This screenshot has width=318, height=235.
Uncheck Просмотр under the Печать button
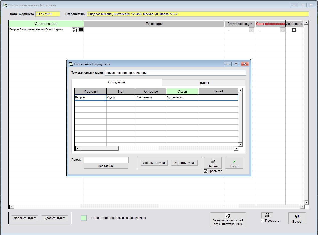point(206,171)
